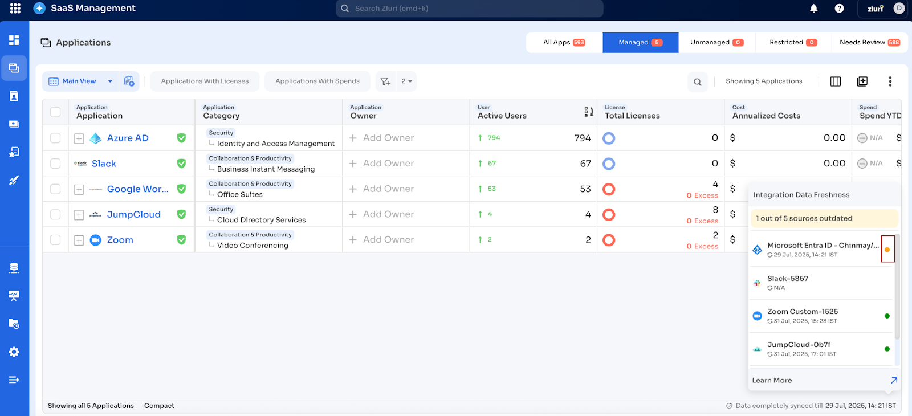Image resolution: width=912 pixels, height=416 pixels.
Task: Expand the JumpCloud row
Action: (79, 215)
